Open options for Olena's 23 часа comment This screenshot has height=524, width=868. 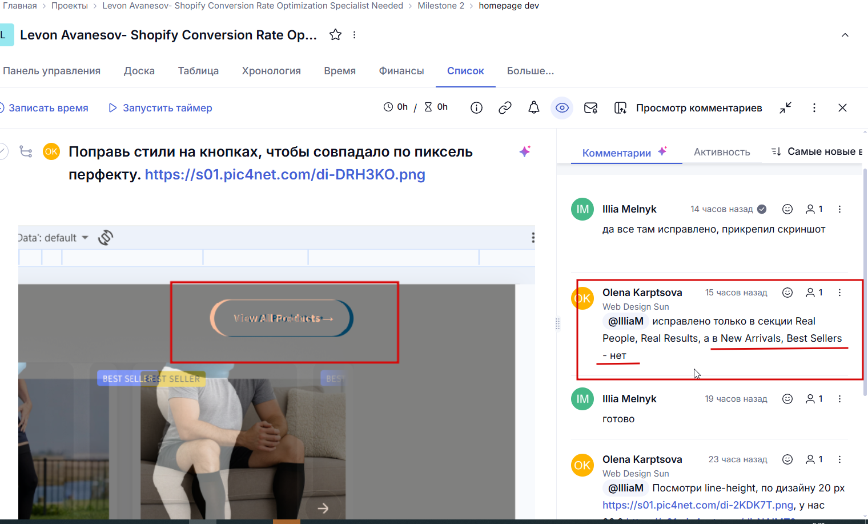click(x=839, y=459)
